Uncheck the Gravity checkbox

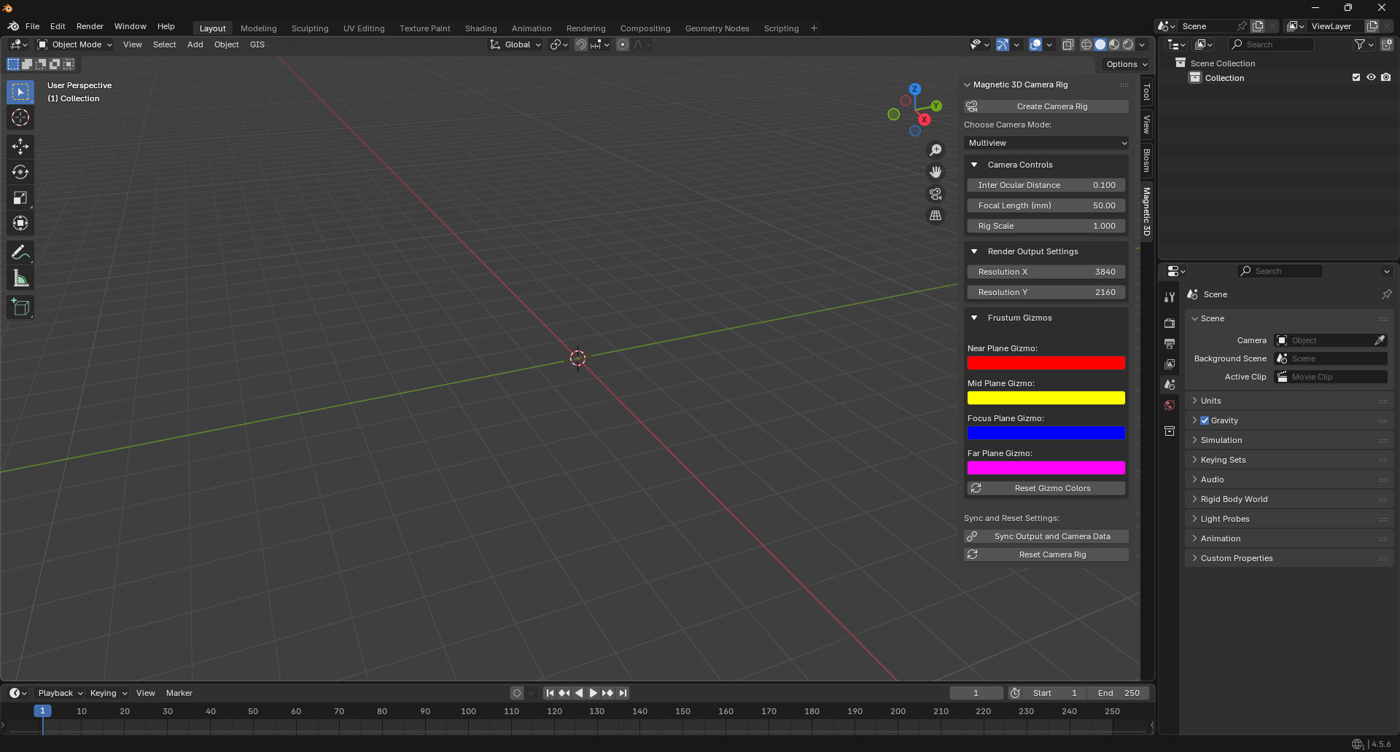point(1205,420)
